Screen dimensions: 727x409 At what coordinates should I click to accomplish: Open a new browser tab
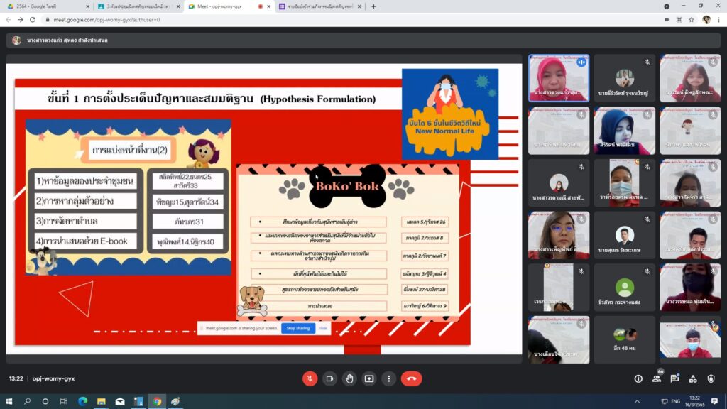tap(373, 6)
